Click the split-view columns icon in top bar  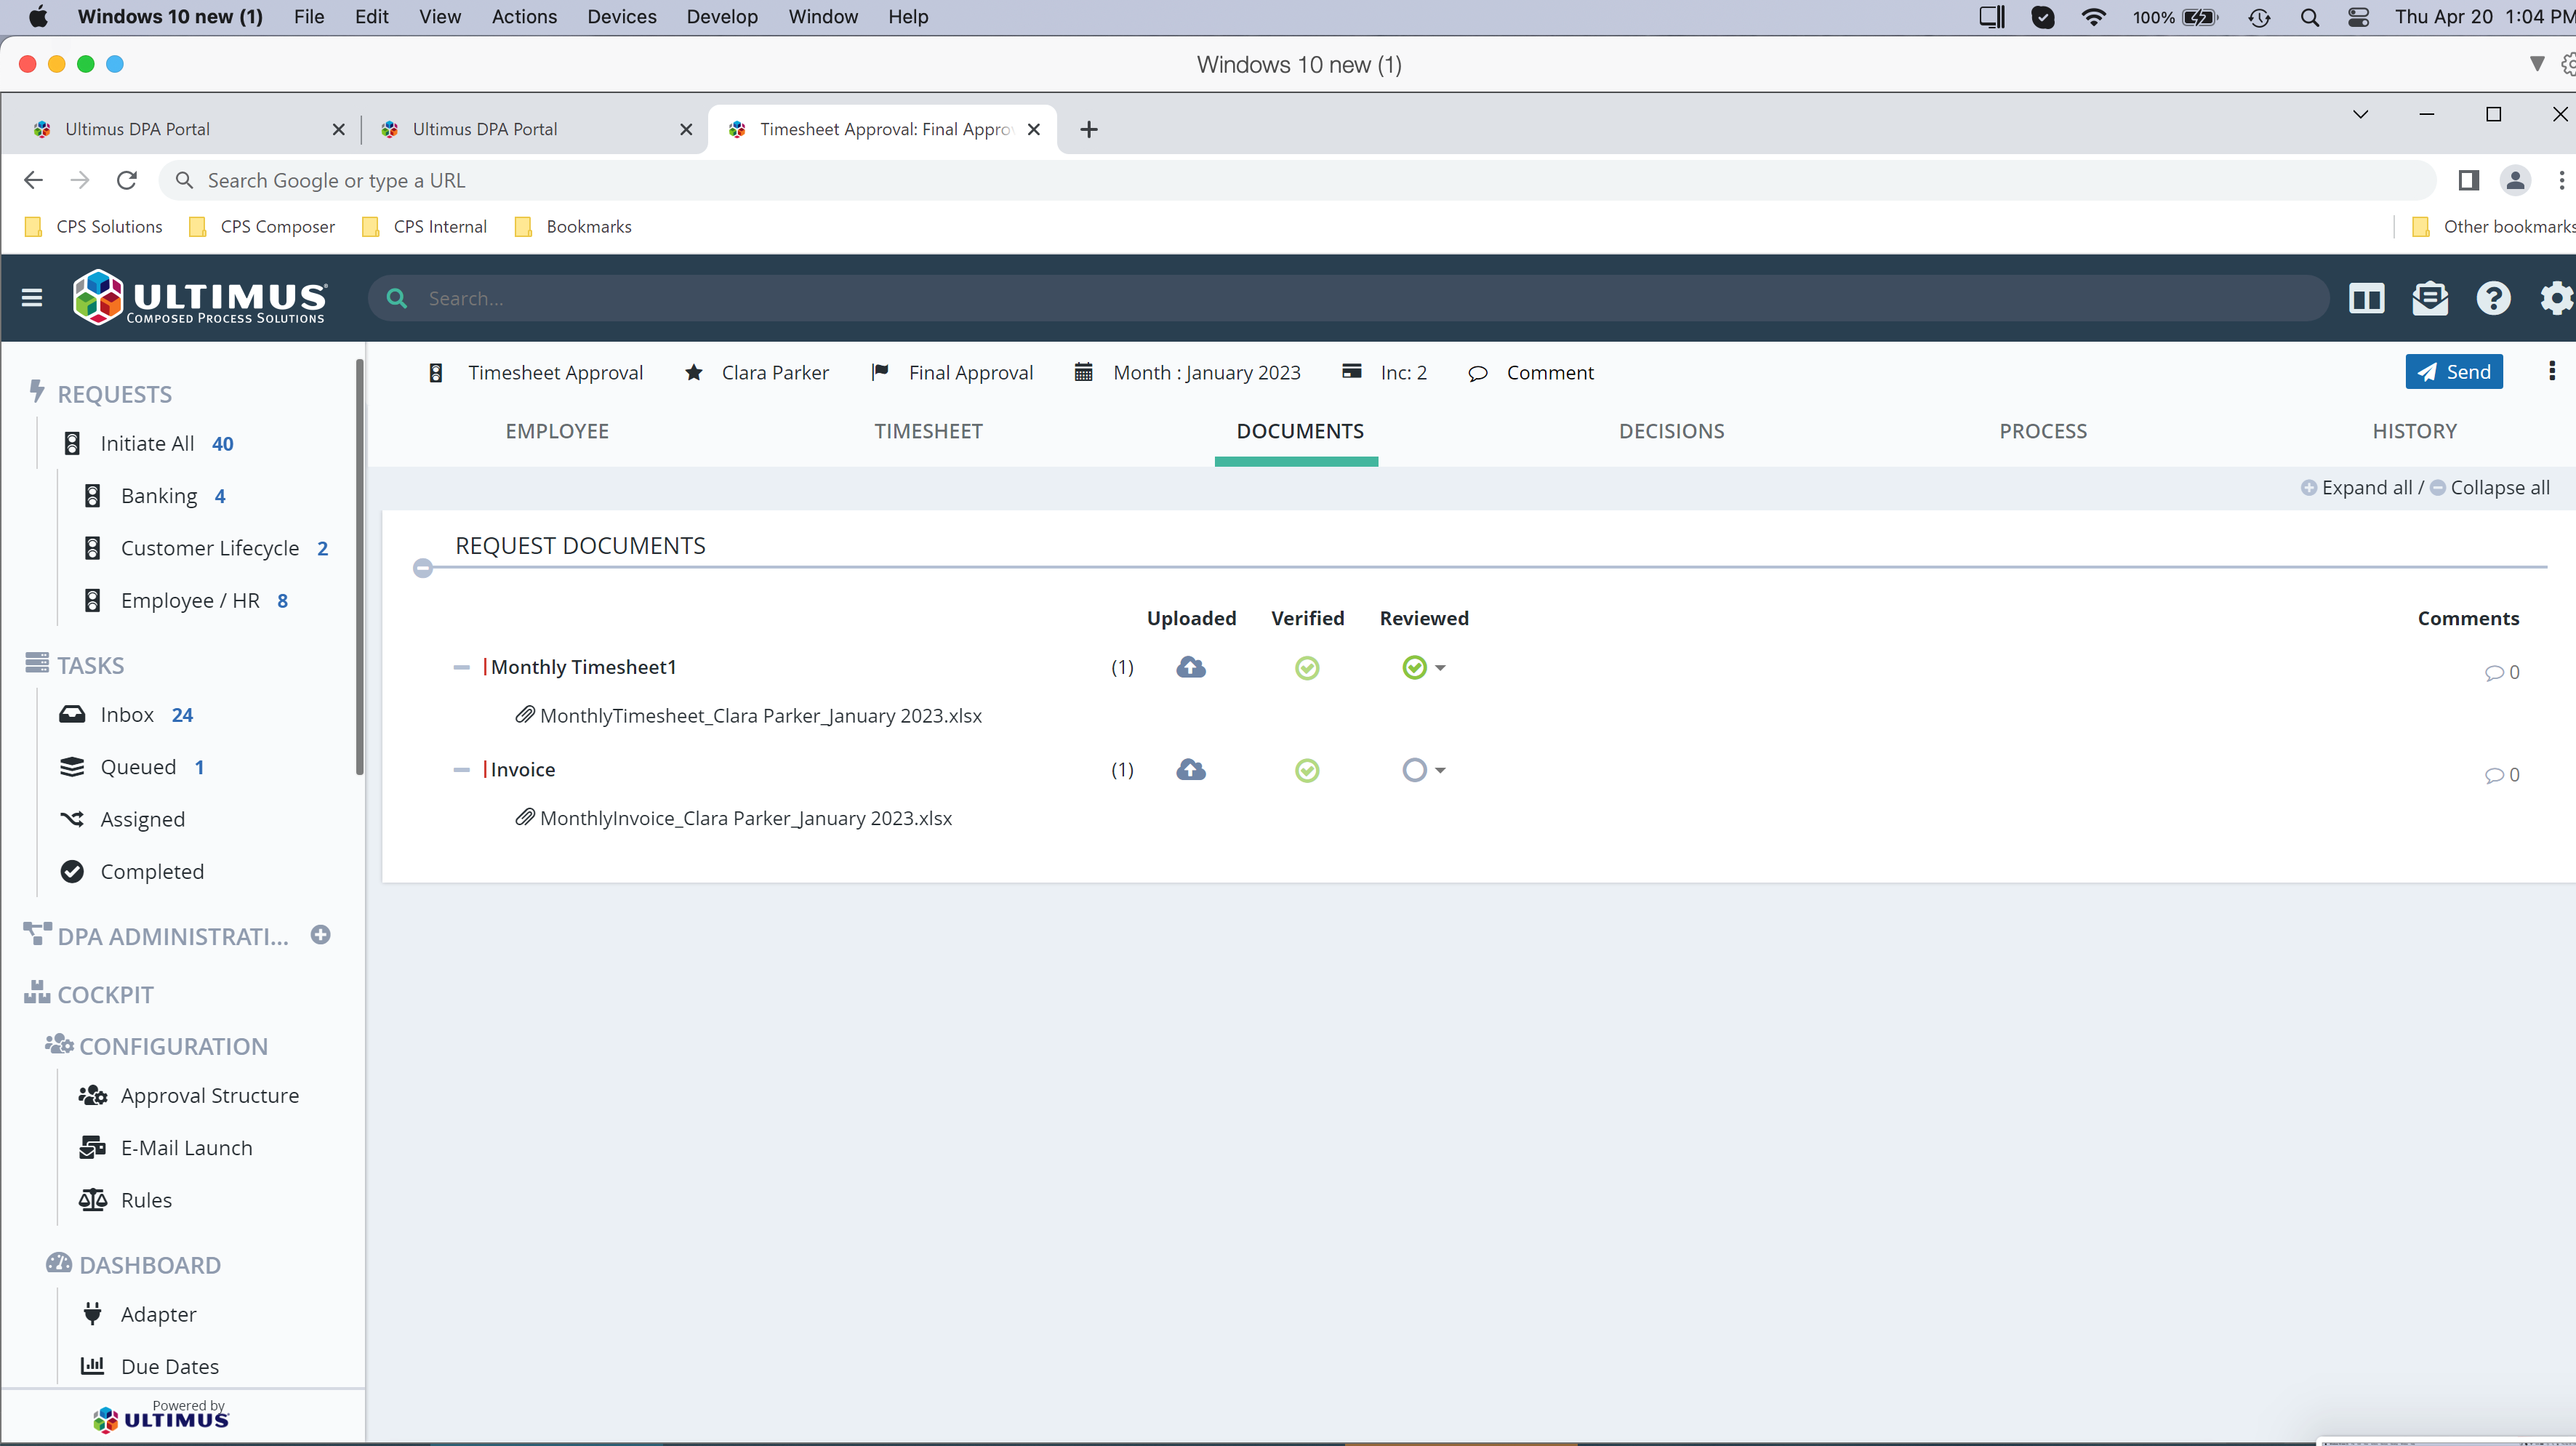pyautogui.click(x=2367, y=298)
